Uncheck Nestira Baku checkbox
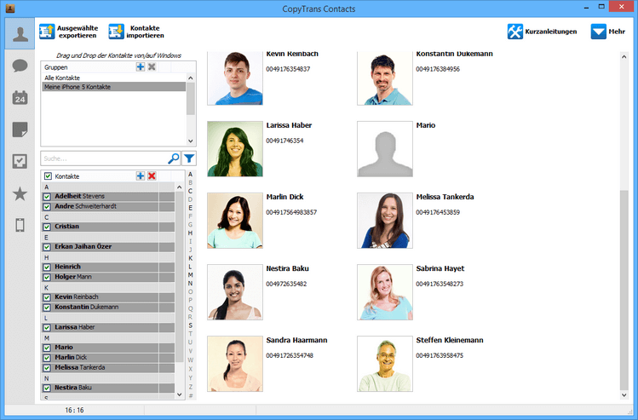 click(47, 388)
